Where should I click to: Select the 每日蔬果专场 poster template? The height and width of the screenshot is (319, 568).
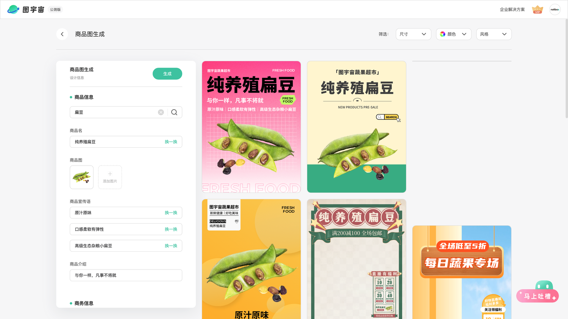tap(462, 272)
